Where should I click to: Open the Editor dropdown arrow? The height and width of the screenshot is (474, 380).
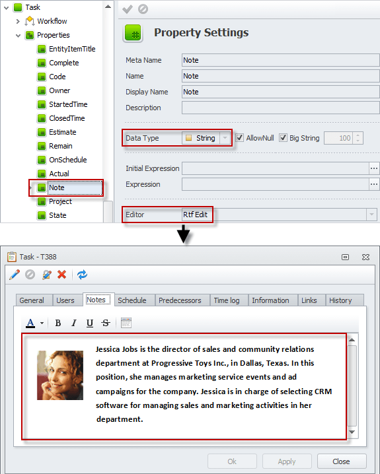371,215
